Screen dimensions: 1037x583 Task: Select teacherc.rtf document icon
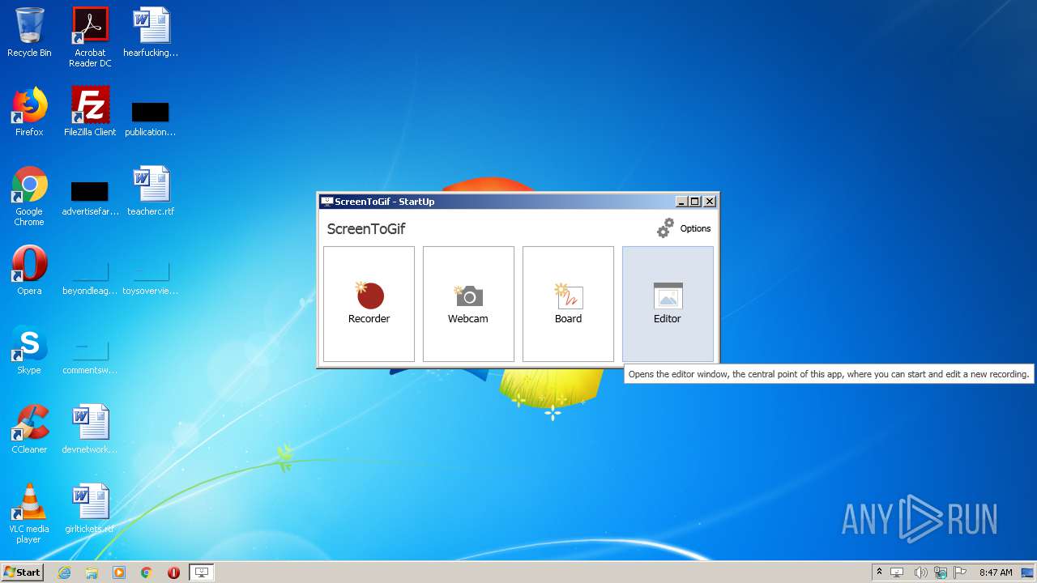tap(151, 191)
